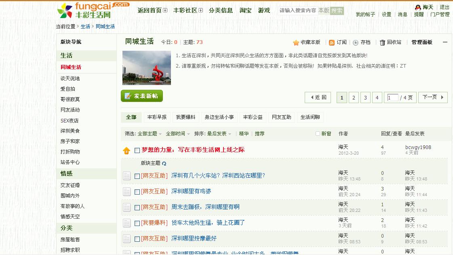Click thread icon for 深圳有几个火车站 post
Viewport: 453px width, 255px height.
coord(126,176)
